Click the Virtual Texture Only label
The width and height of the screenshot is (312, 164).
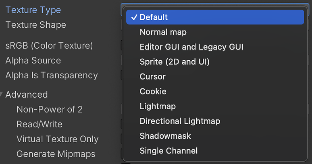tap(57, 139)
